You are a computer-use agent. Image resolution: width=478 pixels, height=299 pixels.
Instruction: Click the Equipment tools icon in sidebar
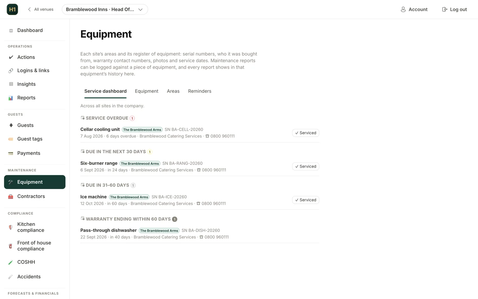tap(11, 182)
